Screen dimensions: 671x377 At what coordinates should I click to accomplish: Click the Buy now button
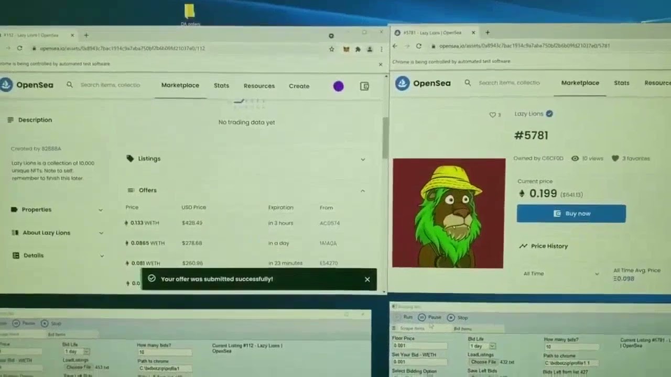point(571,214)
